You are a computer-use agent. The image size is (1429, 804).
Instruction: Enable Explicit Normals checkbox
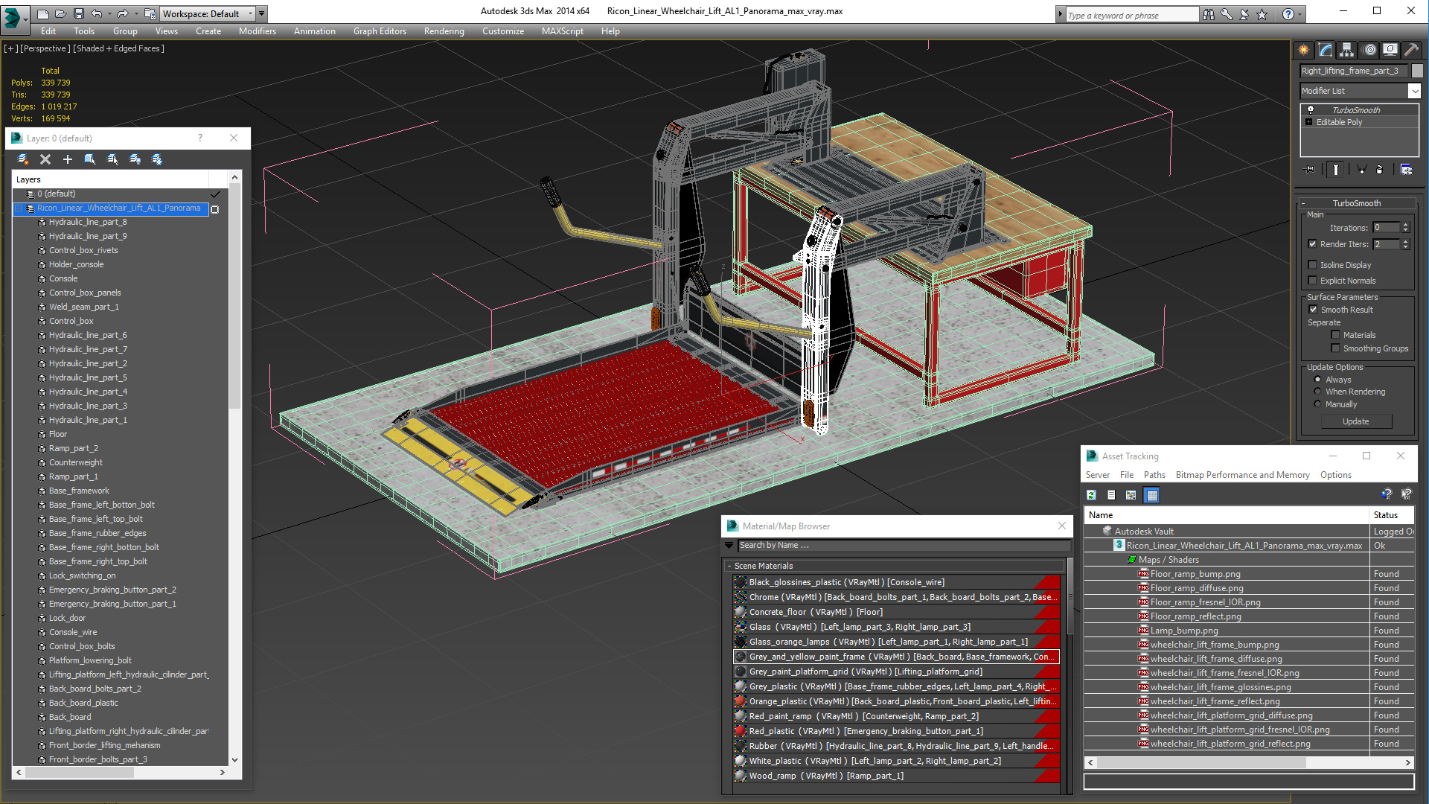coord(1313,281)
